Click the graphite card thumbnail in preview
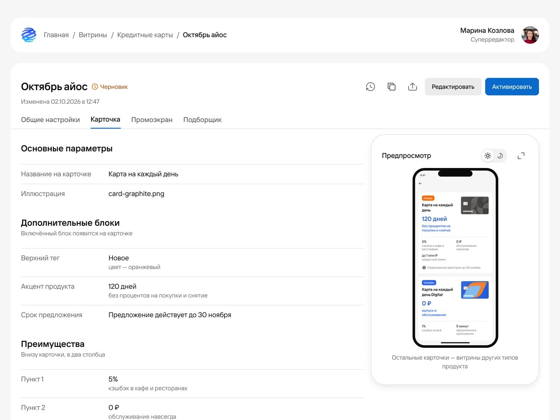 475,205
